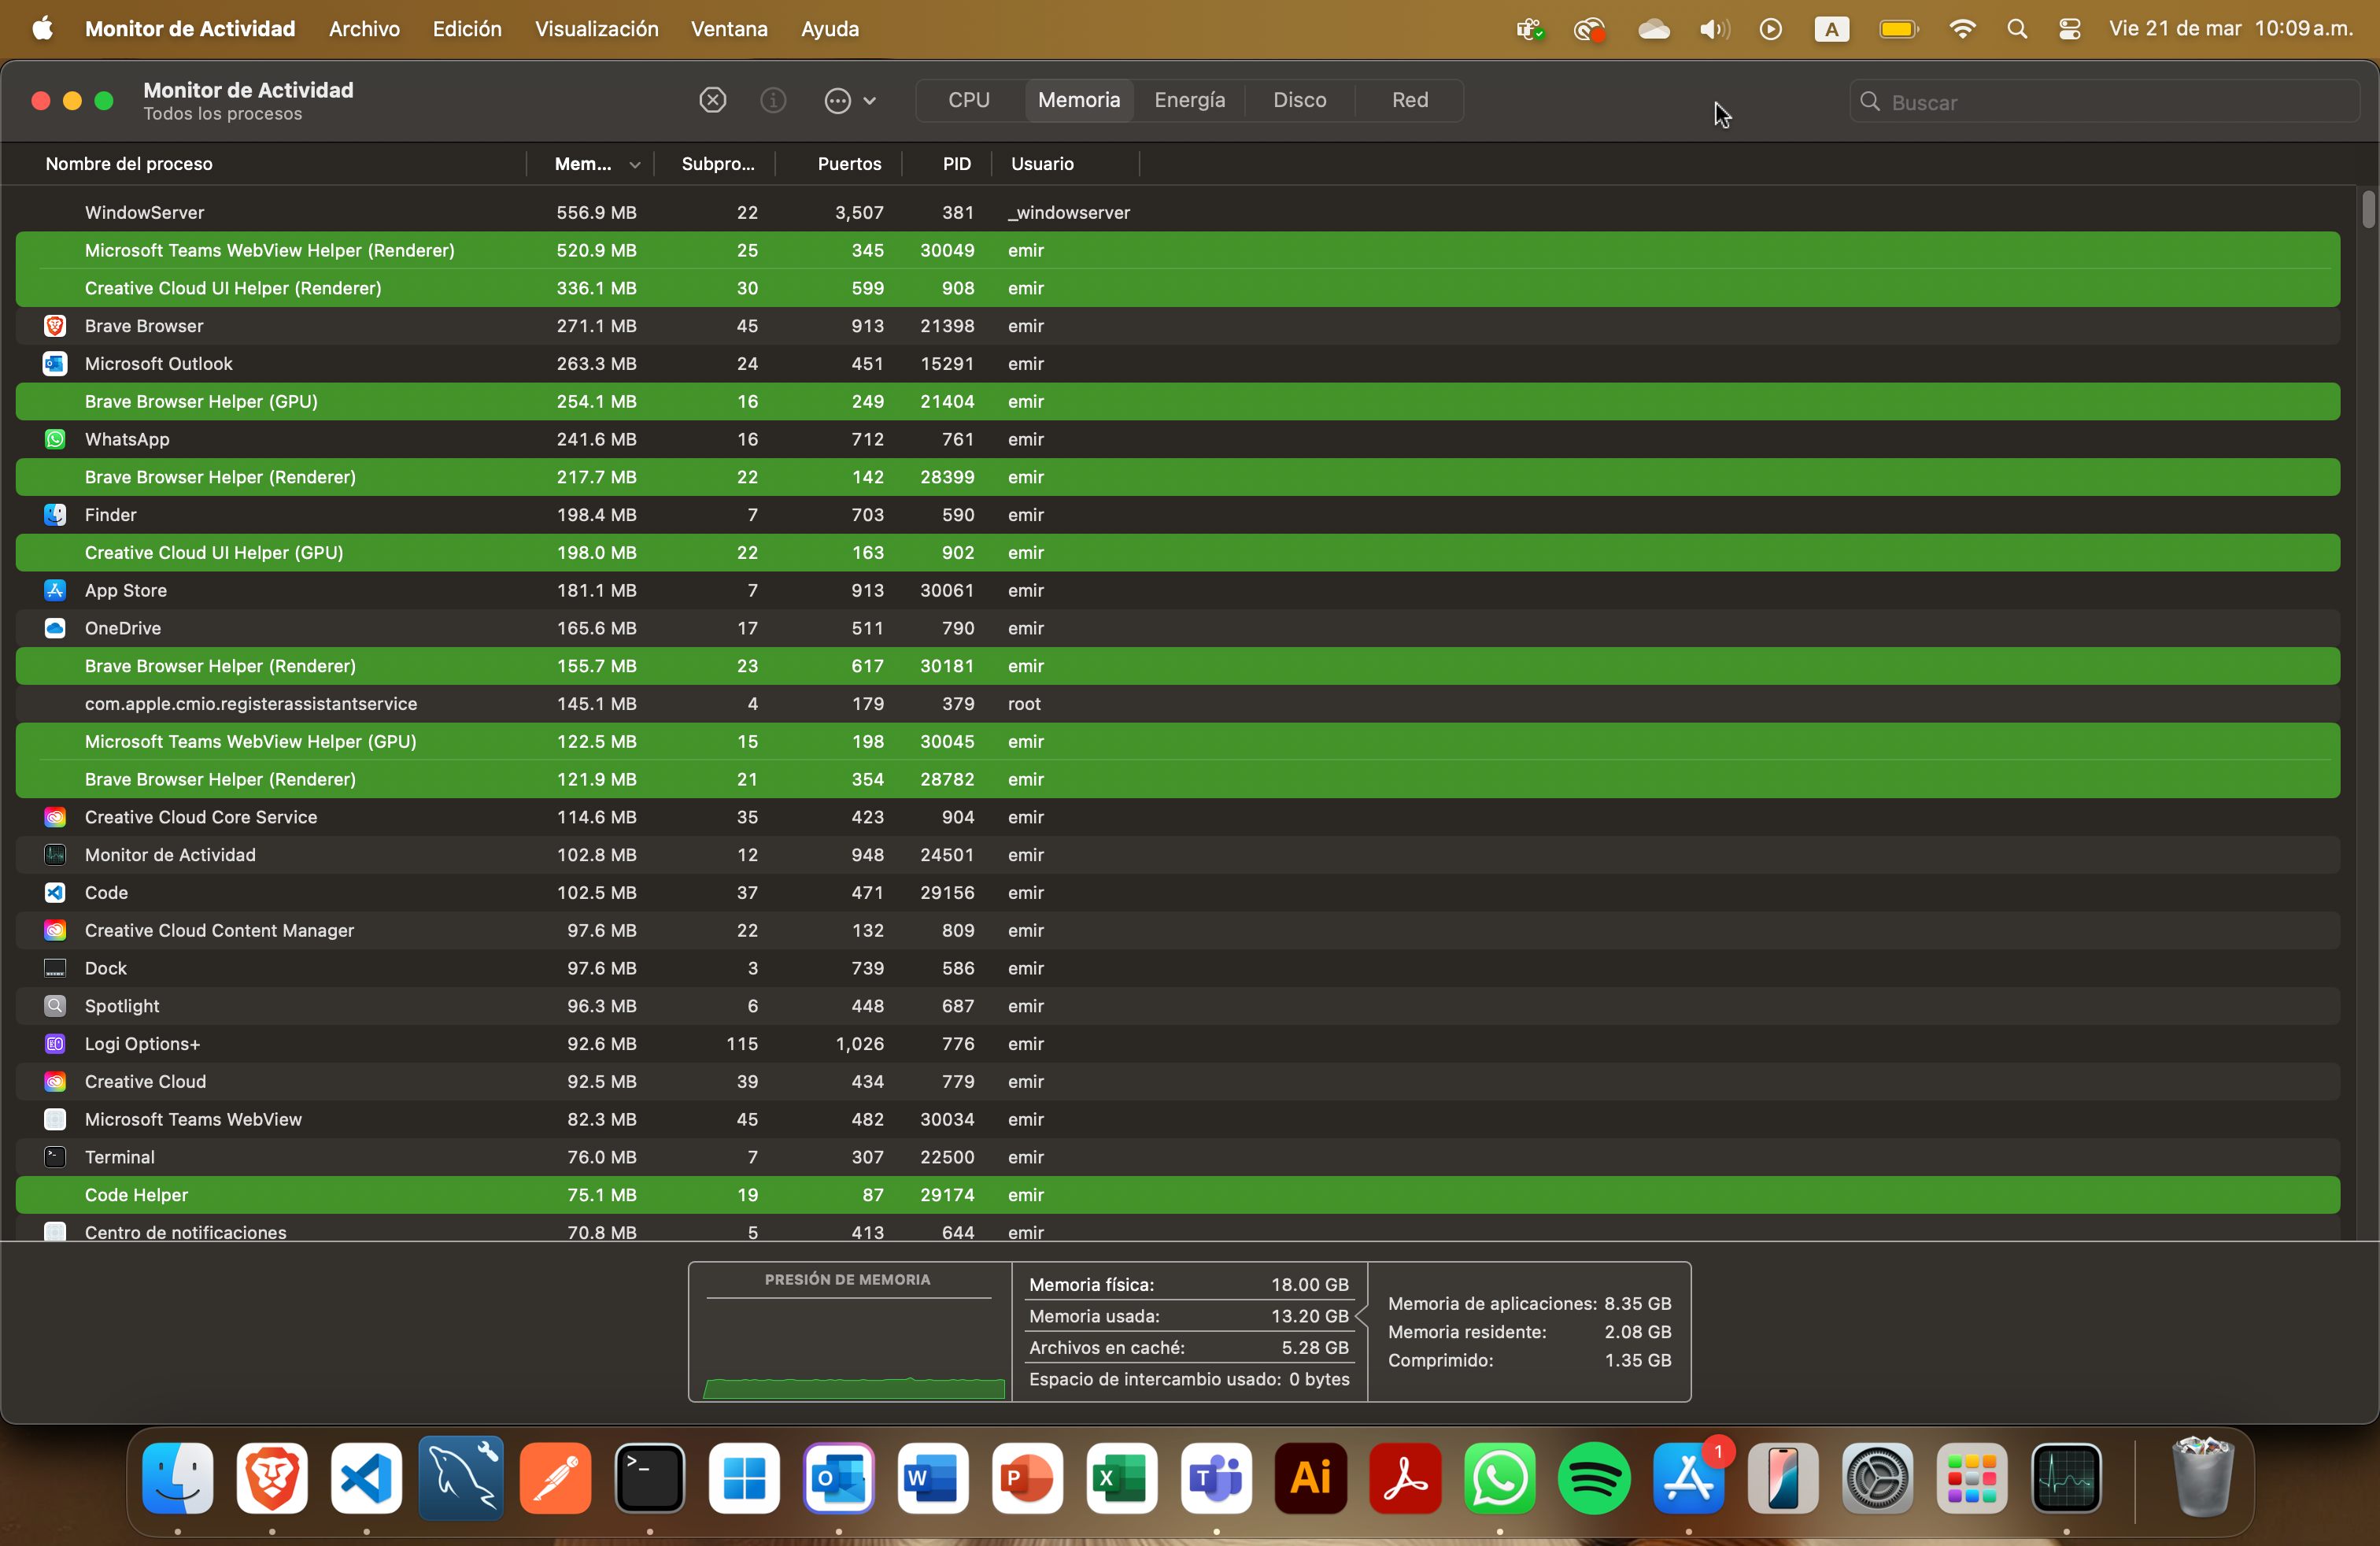Click the Microsoft Outlook process icon

(x=55, y=364)
